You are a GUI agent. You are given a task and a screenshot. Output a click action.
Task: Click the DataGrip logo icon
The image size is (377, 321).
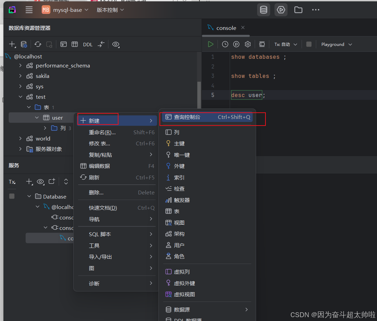(x=12, y=10)
